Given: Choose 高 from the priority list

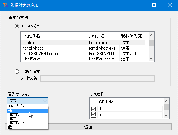Looking at the screenshot, I should pos(28,111).
